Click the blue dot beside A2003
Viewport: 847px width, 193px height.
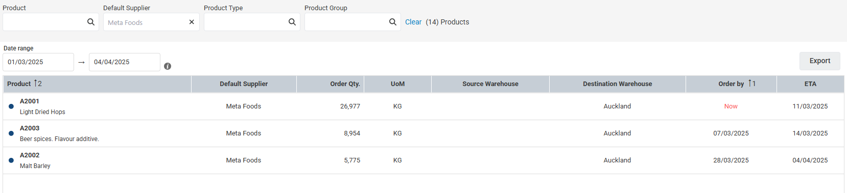11,133
